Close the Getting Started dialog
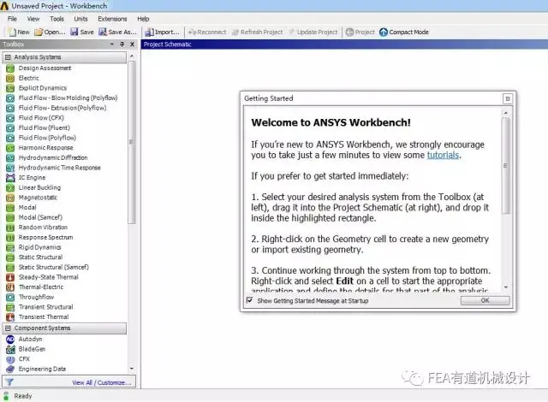This screenshot has height=402, width=548. pyautogui.click(x=508, y=98)
